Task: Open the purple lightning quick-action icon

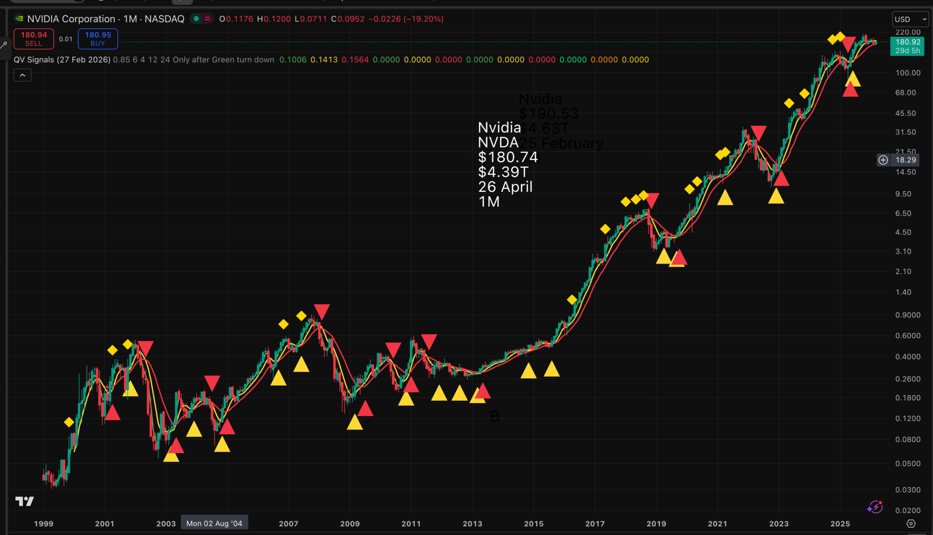Action: pyautogui.click(x=875, y=507)
